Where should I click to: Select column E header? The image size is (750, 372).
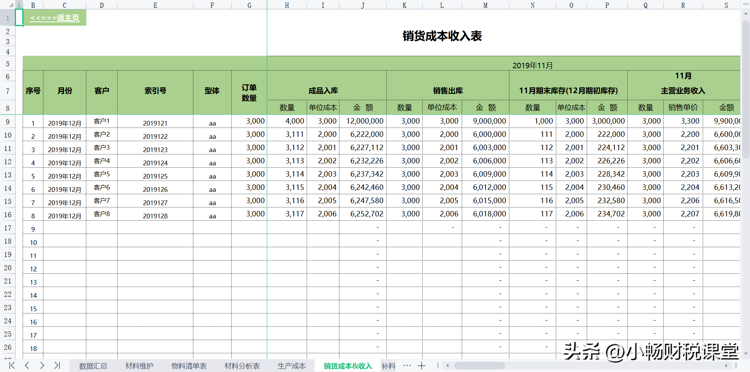pyautogui.click(x=155, y=5)
